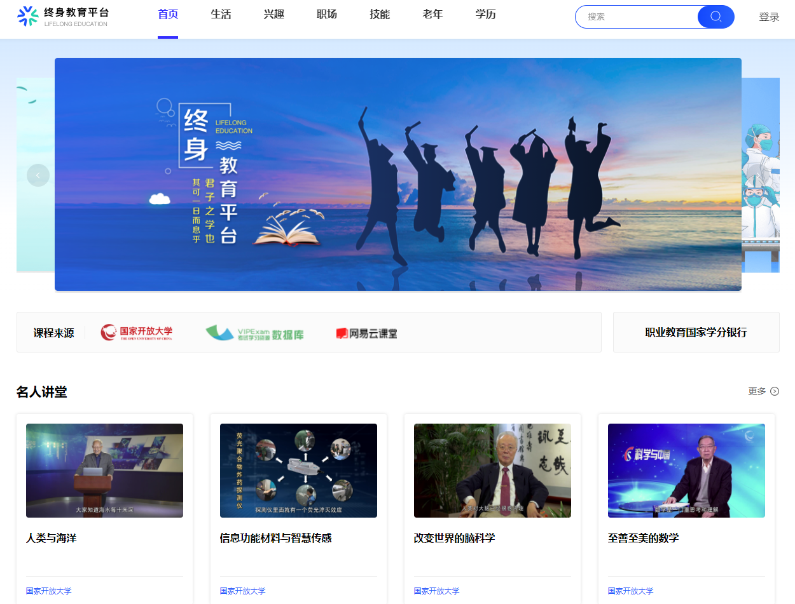795x604 pixels.
Task: Go to previous carousel banner slide
Action: (x=38, y=175)
